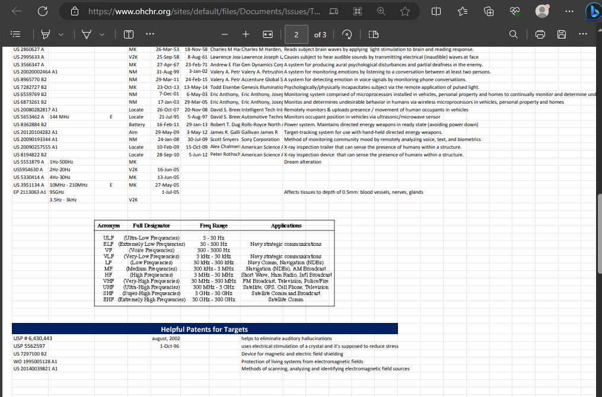Click the Applications column header
The image size is (602, 397).
(286, 226)
